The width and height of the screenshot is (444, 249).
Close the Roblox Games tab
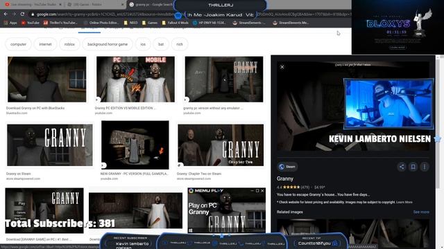(x=122, y=5)
